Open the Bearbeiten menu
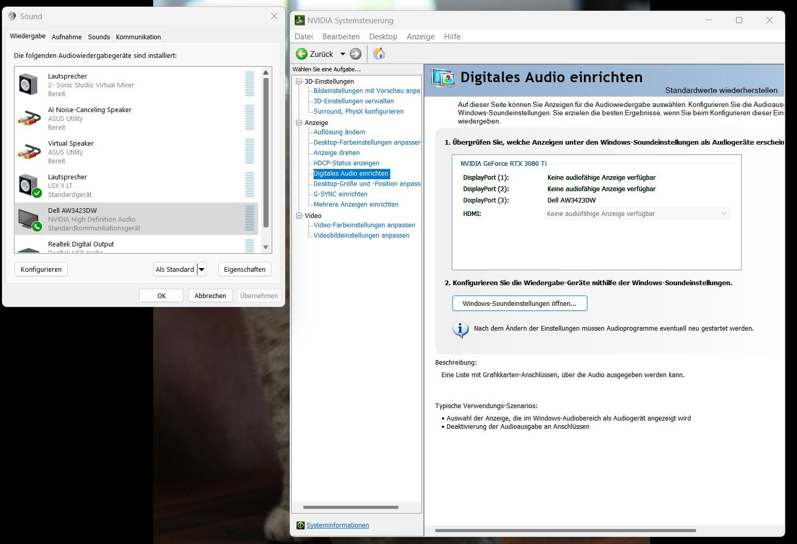The height and width of the screenshot is (544, 797). click(341, 37)
